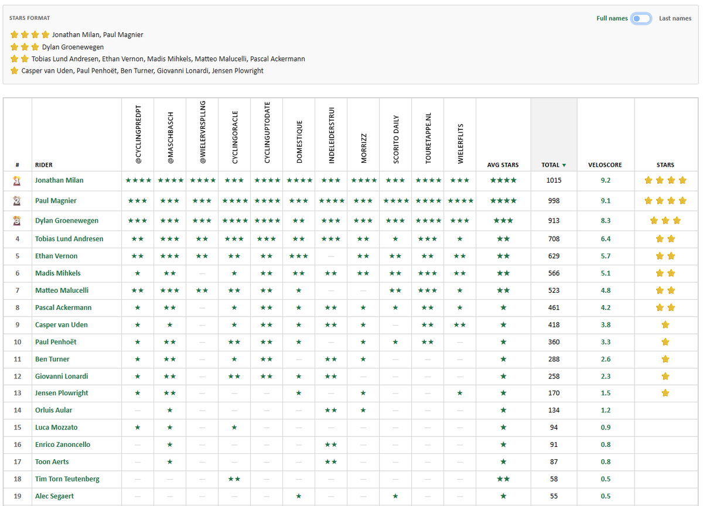
Task: Click the four gold stars in Paul Magnier's STARS cell
Action: (x=665, y=201)
